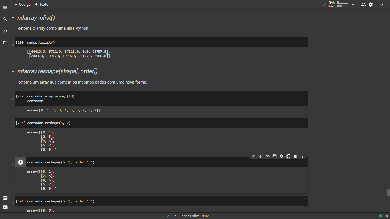Click the status bar 'conclusão: 18:02' text
Screen dimensions: 390x219
tap(195, 216)
